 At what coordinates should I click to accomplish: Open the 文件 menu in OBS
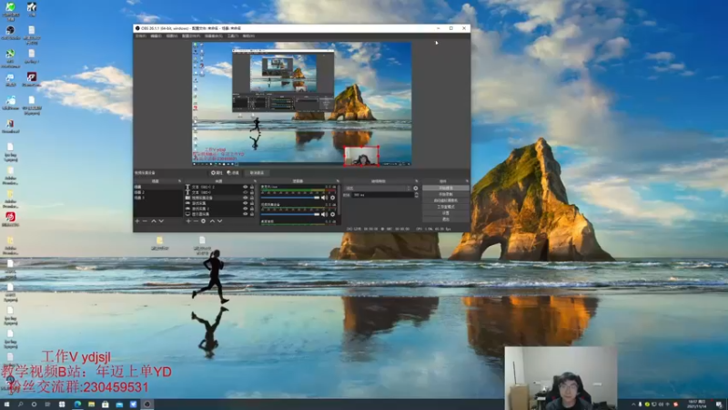click(x=141, y=36)
